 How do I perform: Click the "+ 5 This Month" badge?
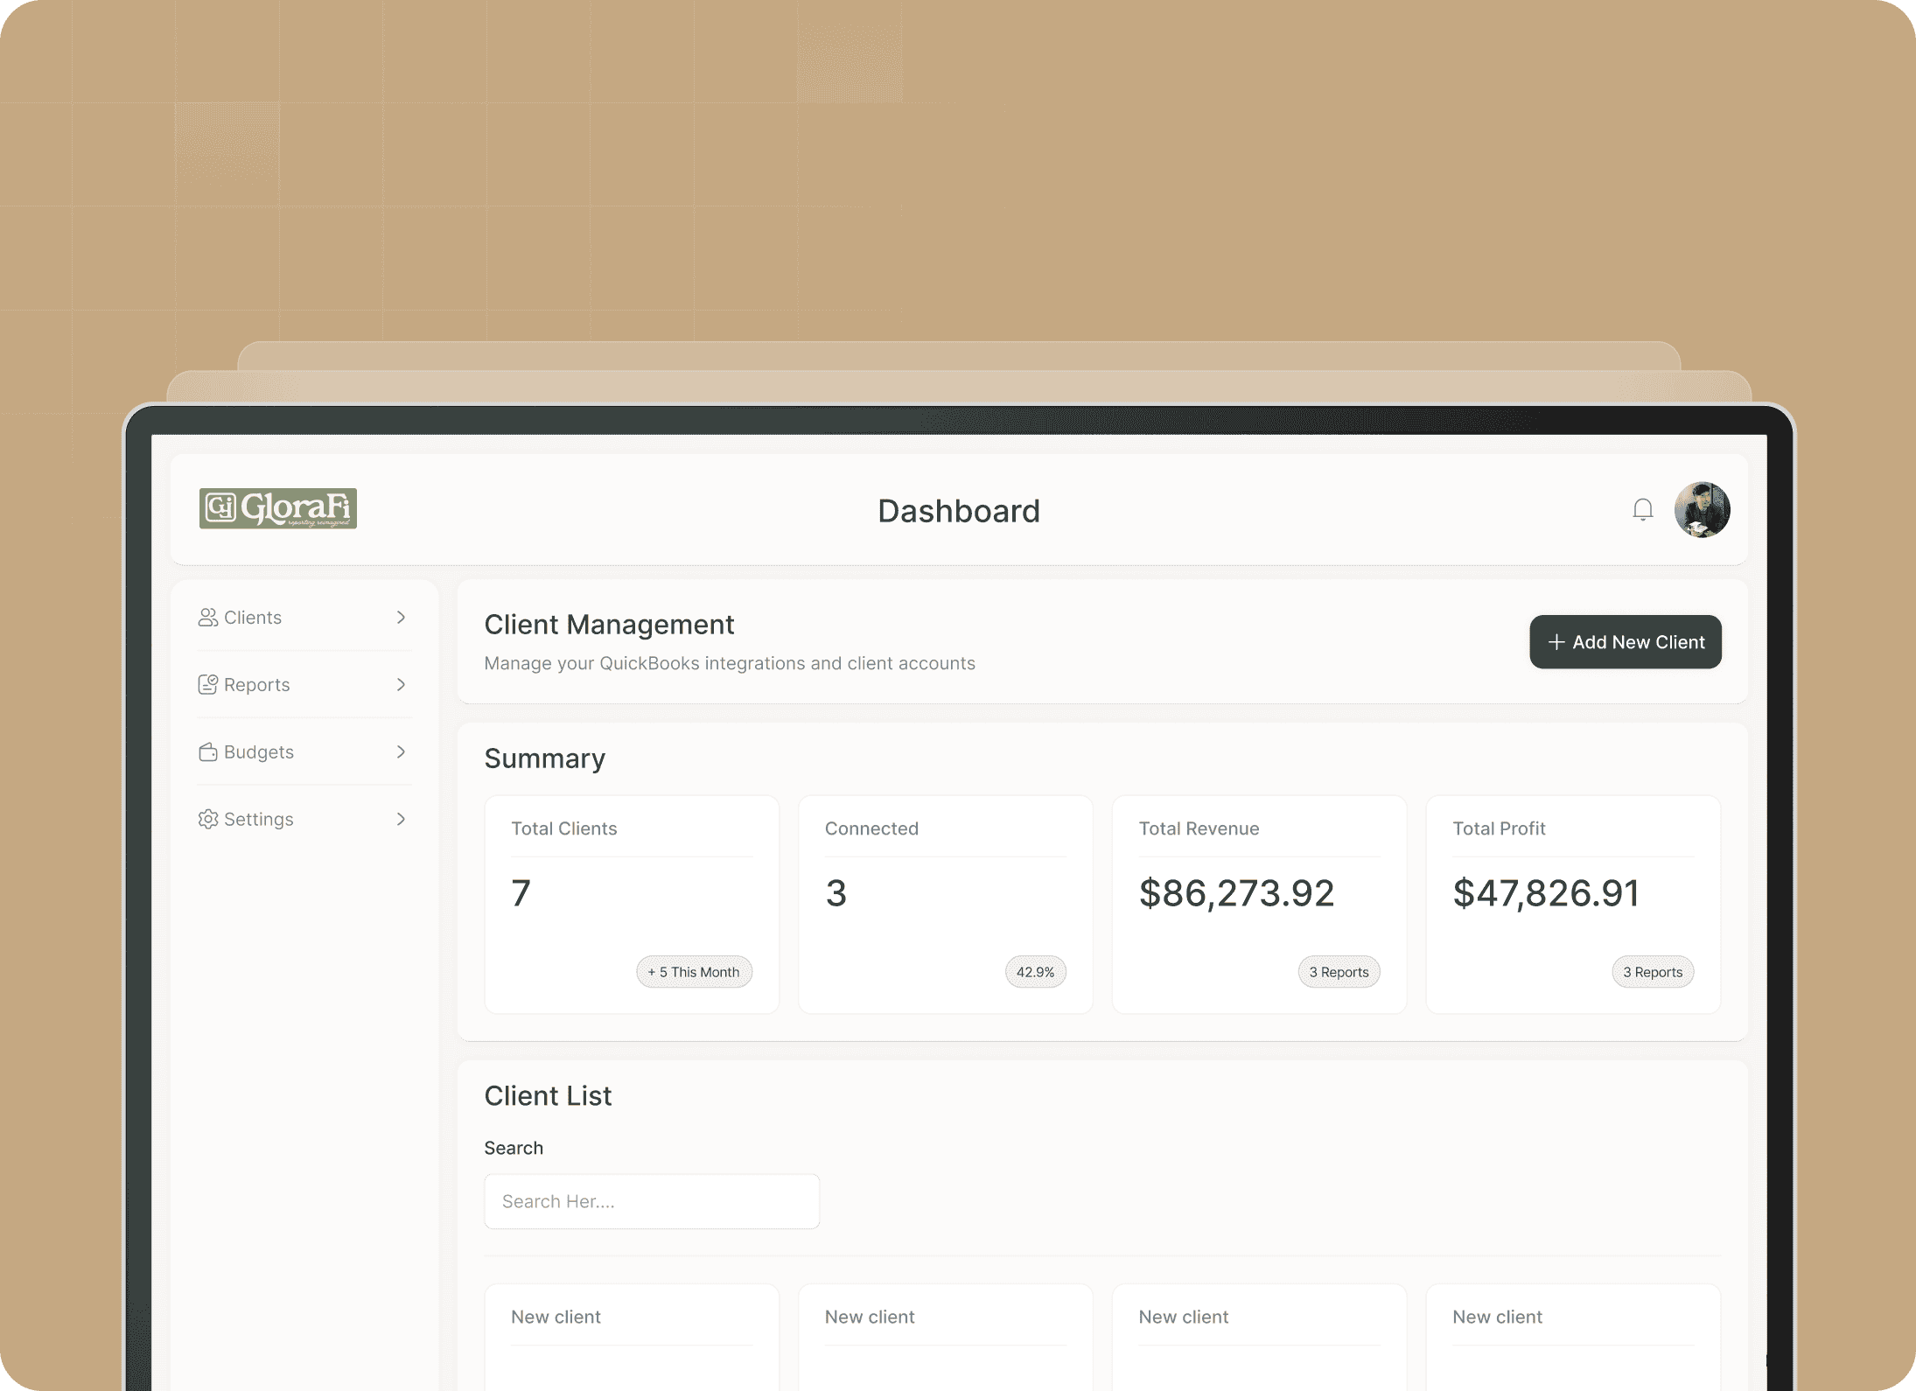tap(694, 972)
